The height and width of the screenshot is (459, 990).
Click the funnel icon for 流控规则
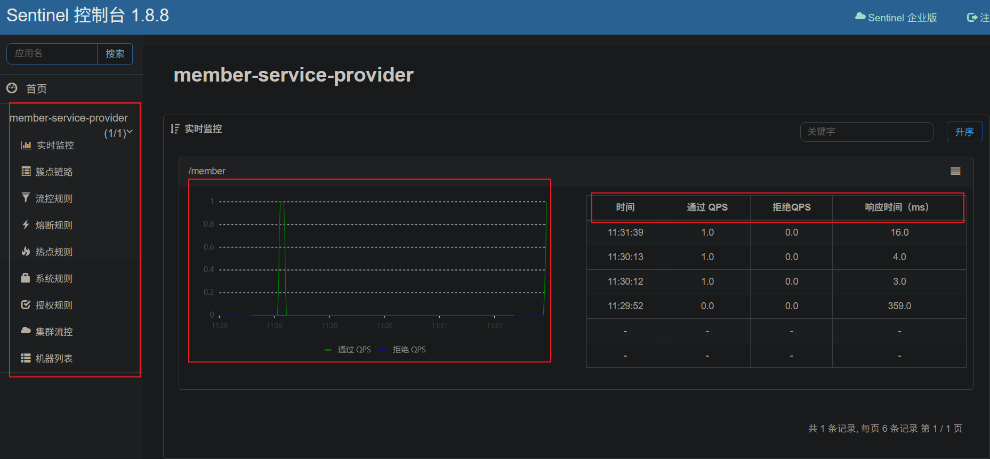[x=26, y=198]
